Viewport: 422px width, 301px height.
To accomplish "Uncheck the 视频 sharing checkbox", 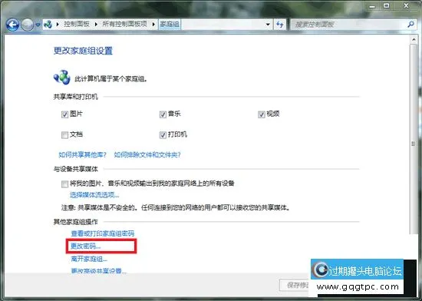I will pyautogui.click(x=262, y=114).
